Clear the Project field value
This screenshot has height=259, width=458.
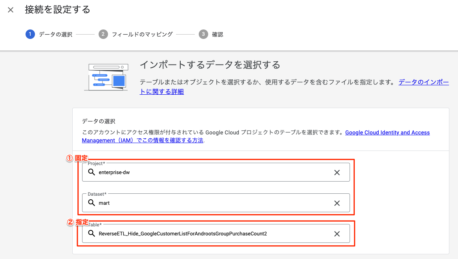[x=337, y=173]
